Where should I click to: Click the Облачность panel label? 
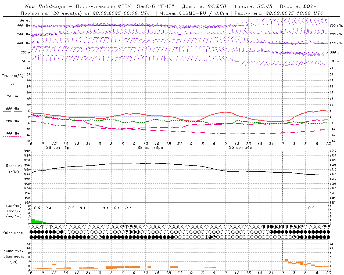[x=14, y=233]
